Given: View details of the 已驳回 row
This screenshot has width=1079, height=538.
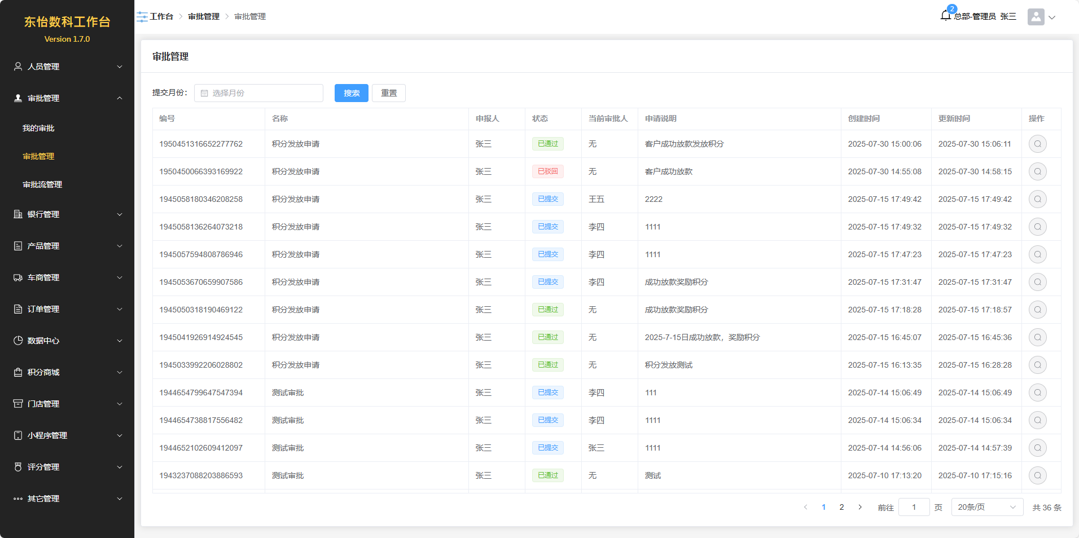Looking at the screenshot, I should [x=1037, y=171].
